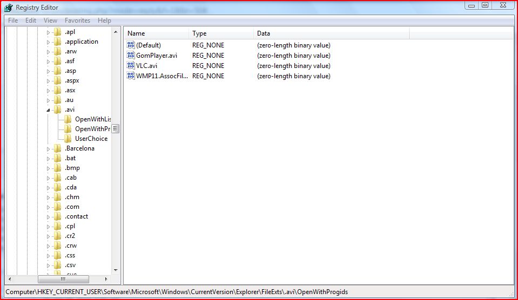Click the .cda folder icon
The image size is (518, 300).
[57, 187]
